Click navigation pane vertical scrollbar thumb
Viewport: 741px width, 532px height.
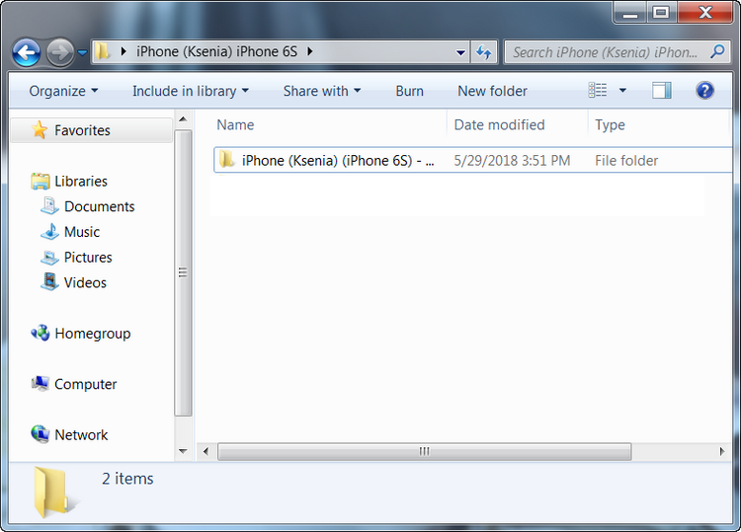click(x=183, y=272)
